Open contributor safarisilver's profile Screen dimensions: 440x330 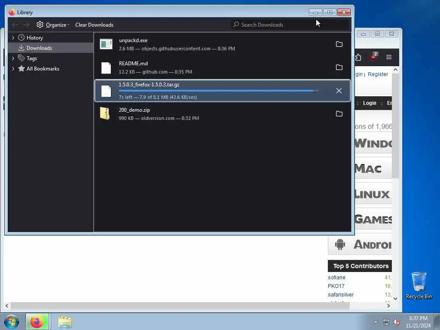tap(341, 295)
